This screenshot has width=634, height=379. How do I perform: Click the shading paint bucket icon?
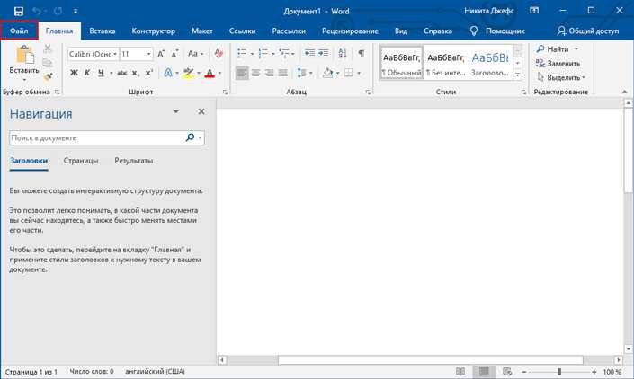[x=328, y=73]
